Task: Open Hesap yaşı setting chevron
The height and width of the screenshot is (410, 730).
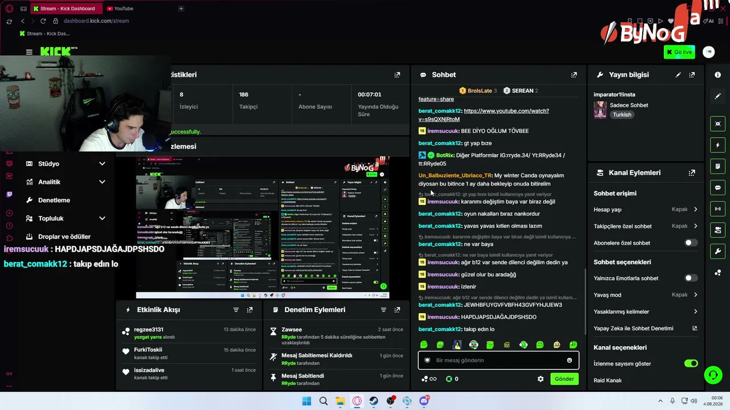Action: point(695,210)
